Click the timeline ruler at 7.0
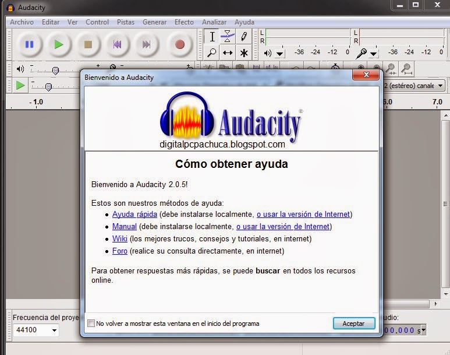450x355 pixels. (x=437, y=103)
